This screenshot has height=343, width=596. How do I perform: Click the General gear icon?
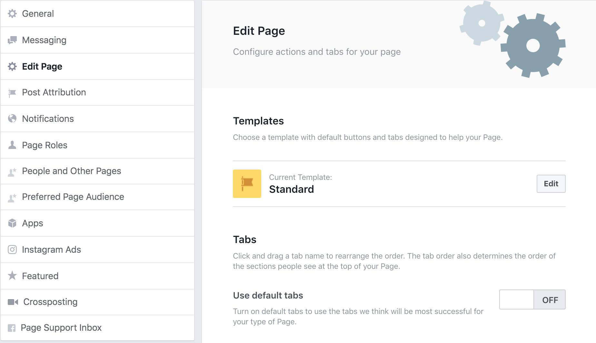[x=12, y=14]
